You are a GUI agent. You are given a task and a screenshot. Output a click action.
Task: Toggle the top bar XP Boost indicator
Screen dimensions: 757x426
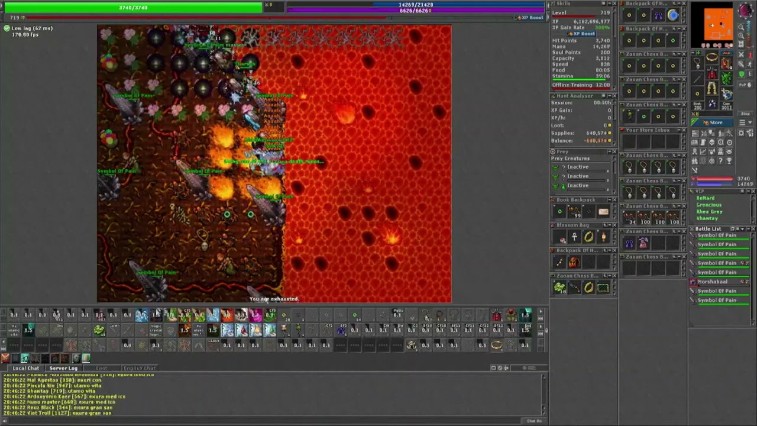(529, 17)
